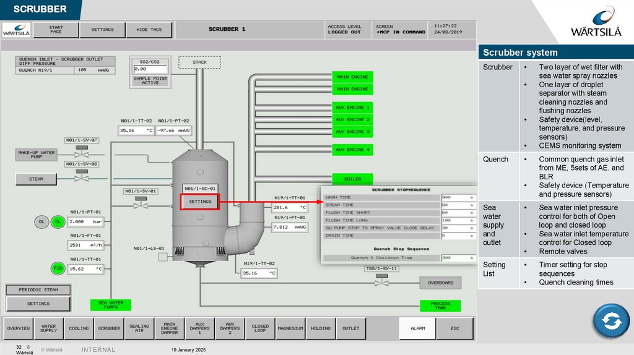Open the Outlet tab
This screenshot has width=634, height=355.
click(351, 328)
